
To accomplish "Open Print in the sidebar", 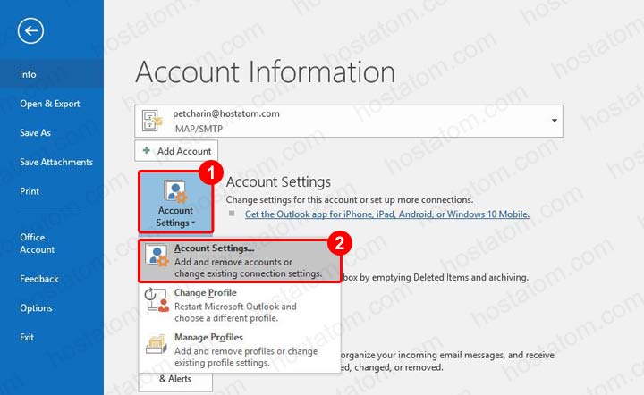I will point(30,191).
